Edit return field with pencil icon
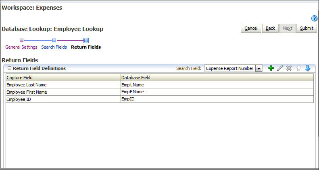This screenshot has height=170, width=319. 280,68
